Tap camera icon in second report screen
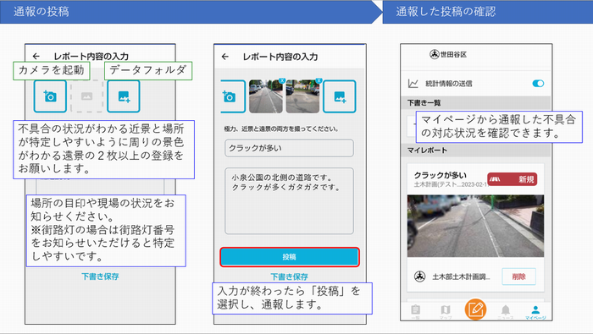 click(x=230, y=96)
